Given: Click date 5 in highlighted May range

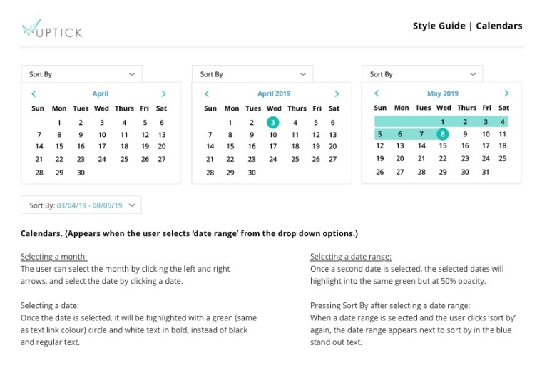Looking at the screenshot, I should pyautogui.click(x=380, y=134).
